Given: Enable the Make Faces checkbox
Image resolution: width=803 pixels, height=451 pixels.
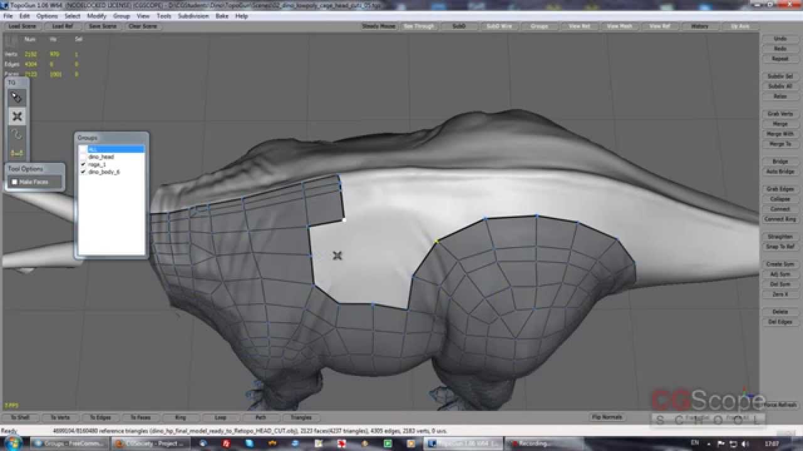Looking at the screenshot, I should click(15, 182).
